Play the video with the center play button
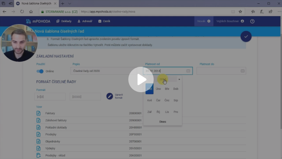 pyautogui.click(x=141, y=79)
